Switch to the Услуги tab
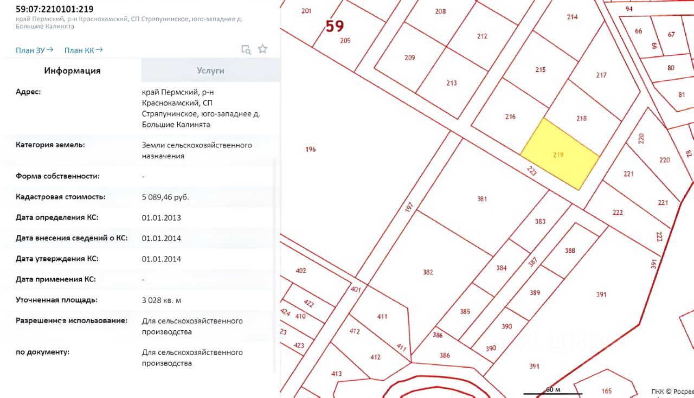694x398 pixels. pyautogui.click(x=210, y=70)
